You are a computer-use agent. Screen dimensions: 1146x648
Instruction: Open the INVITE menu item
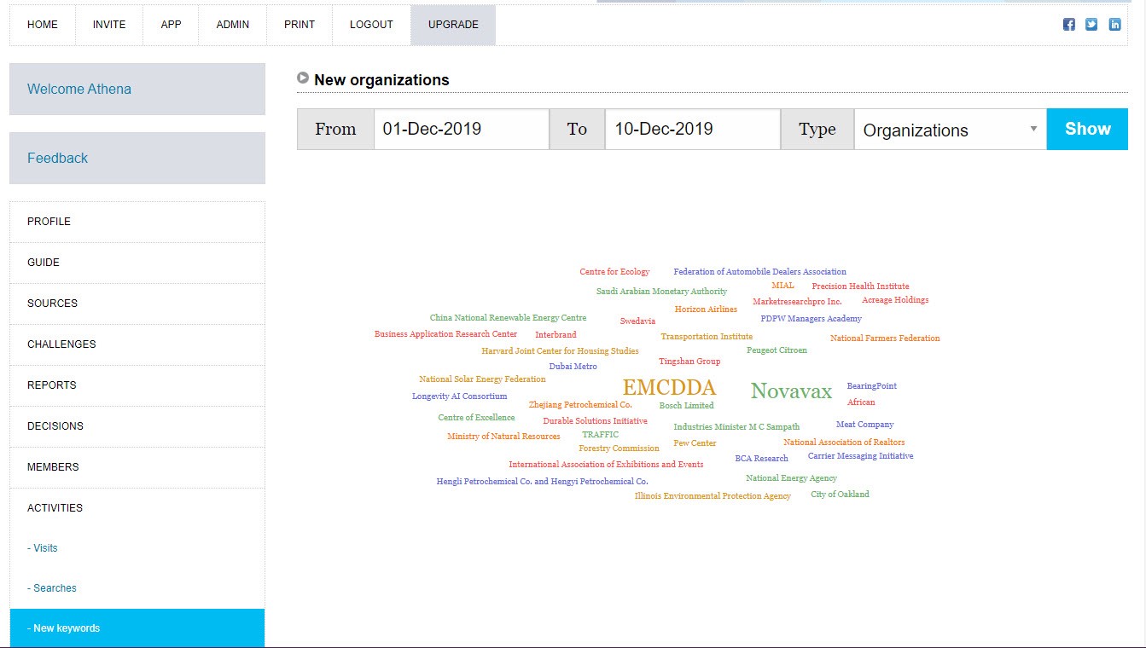tap(109, 25)
